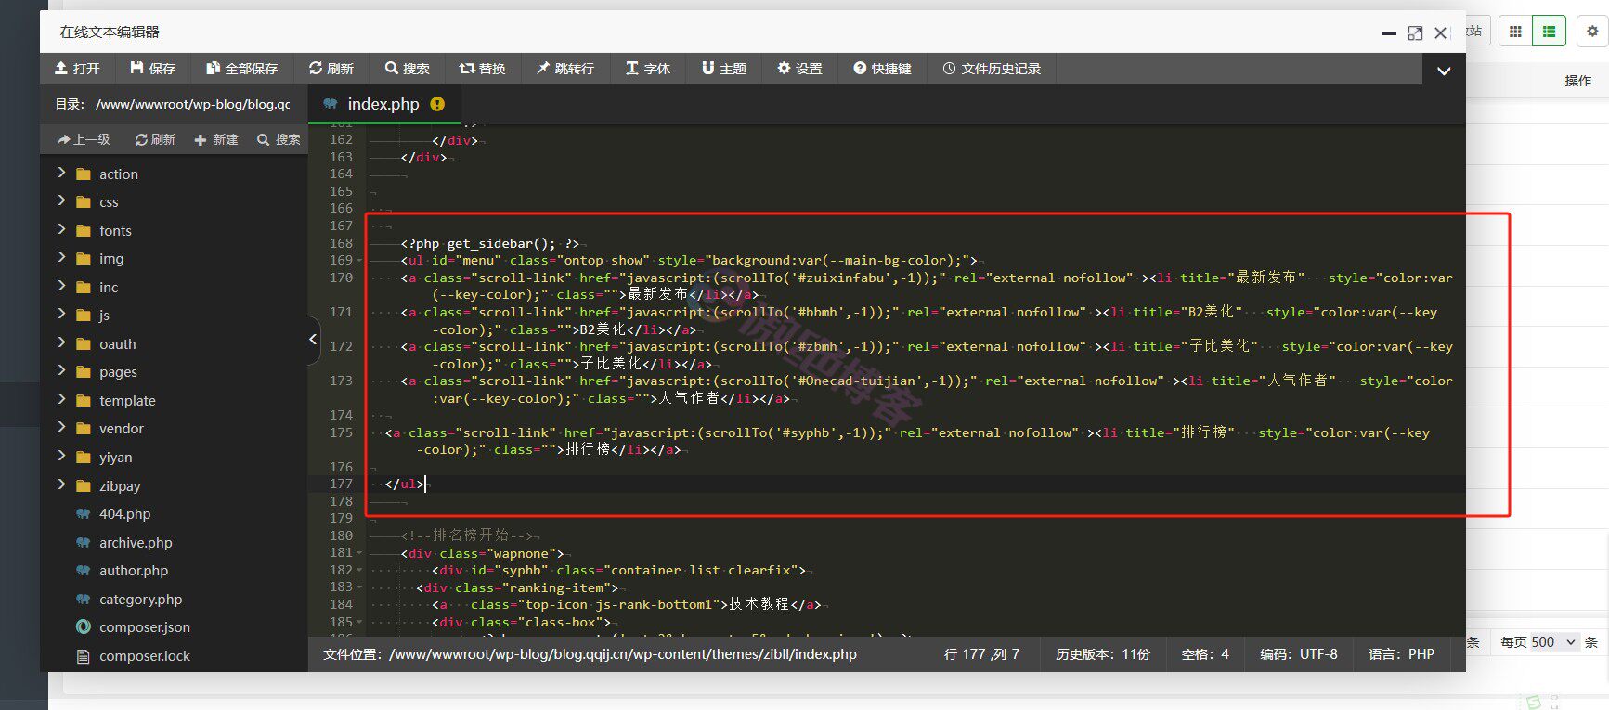The height and width of the screenshot is (710, 1609).
Task: Open the 搜索 search tool in toolbar
Action: pos(408,69)
